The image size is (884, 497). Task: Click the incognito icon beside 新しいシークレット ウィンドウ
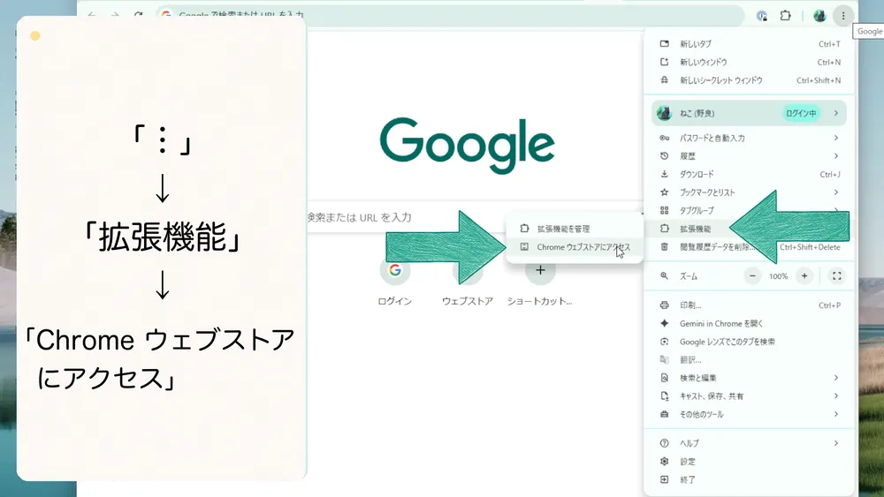(664, 80)
